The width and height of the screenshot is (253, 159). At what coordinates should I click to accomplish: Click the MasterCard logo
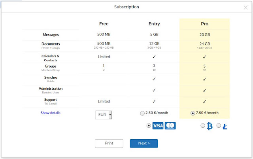170,126
